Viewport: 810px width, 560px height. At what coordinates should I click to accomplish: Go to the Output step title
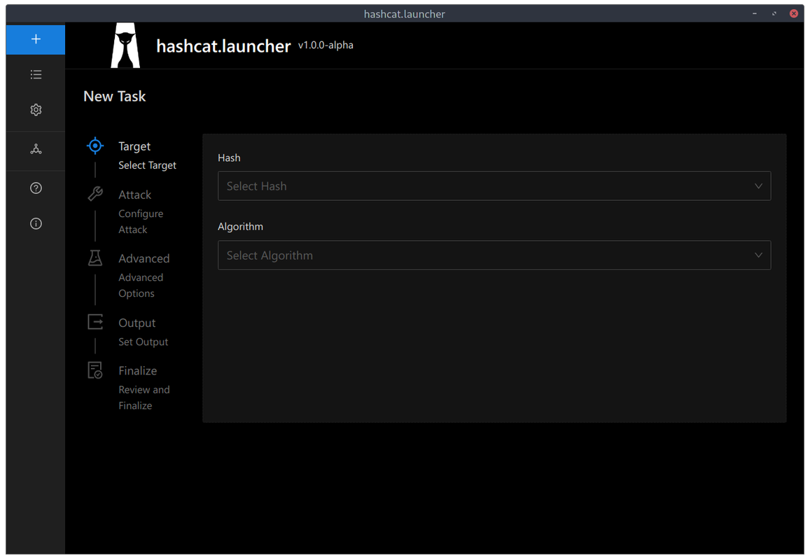point(137,323)
